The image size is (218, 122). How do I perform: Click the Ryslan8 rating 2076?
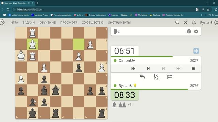pyautogui.click(x=194, y=86)
